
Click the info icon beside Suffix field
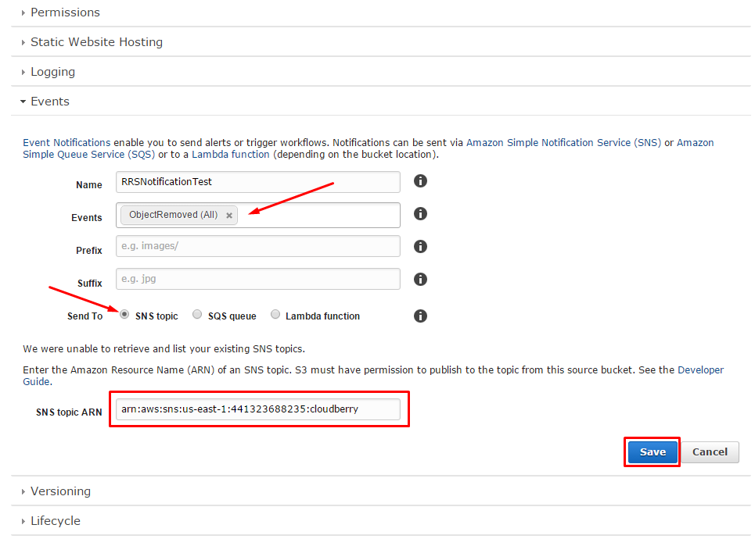420,279
